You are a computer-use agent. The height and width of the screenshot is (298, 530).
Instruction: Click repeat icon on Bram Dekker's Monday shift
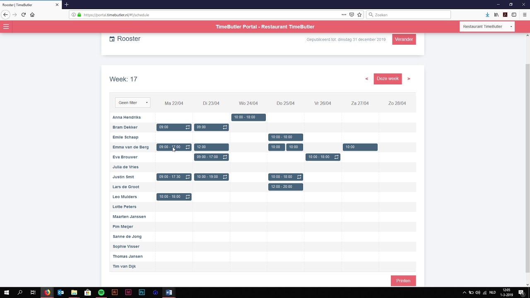[188, 127]
